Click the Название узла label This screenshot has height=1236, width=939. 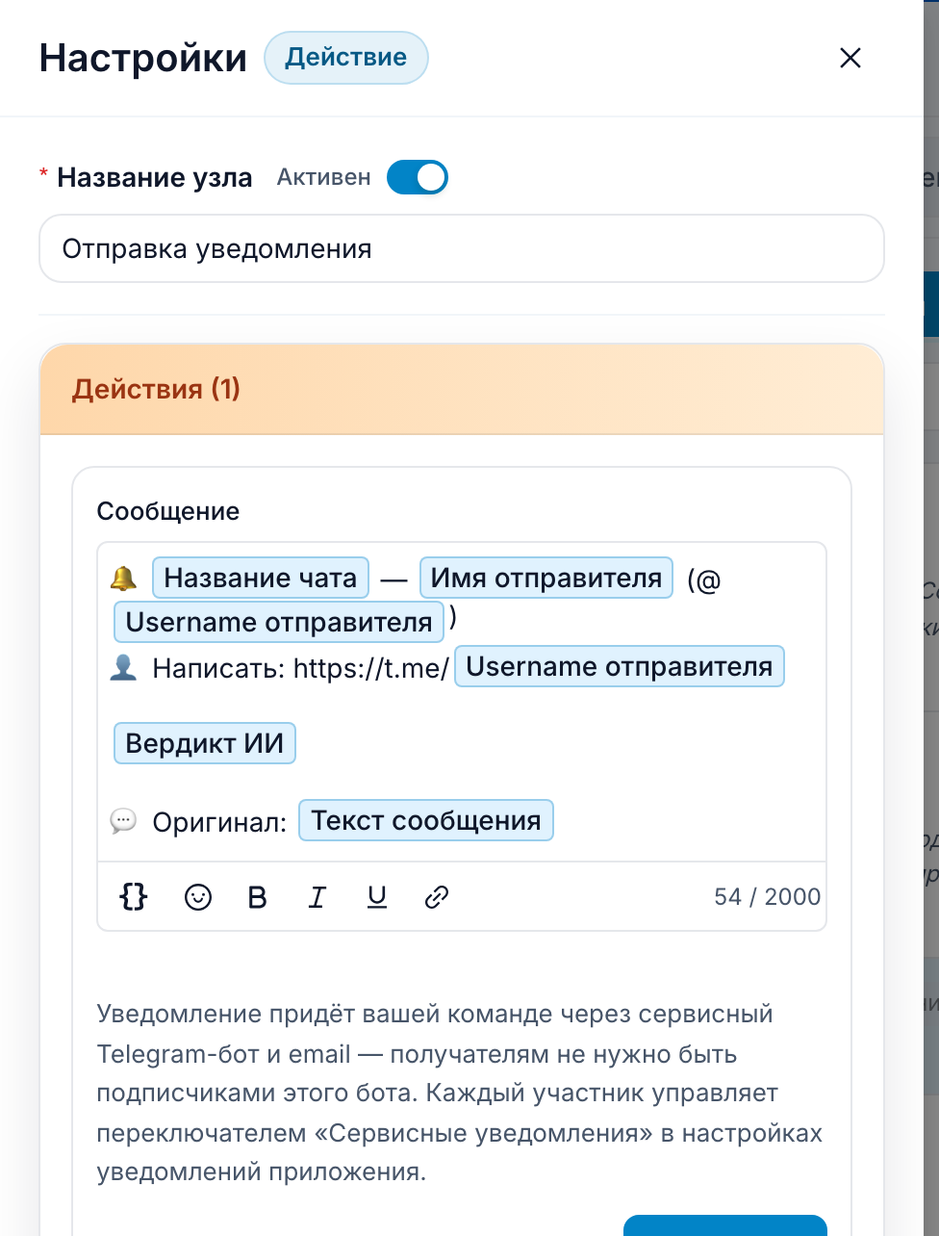(155, 177)
